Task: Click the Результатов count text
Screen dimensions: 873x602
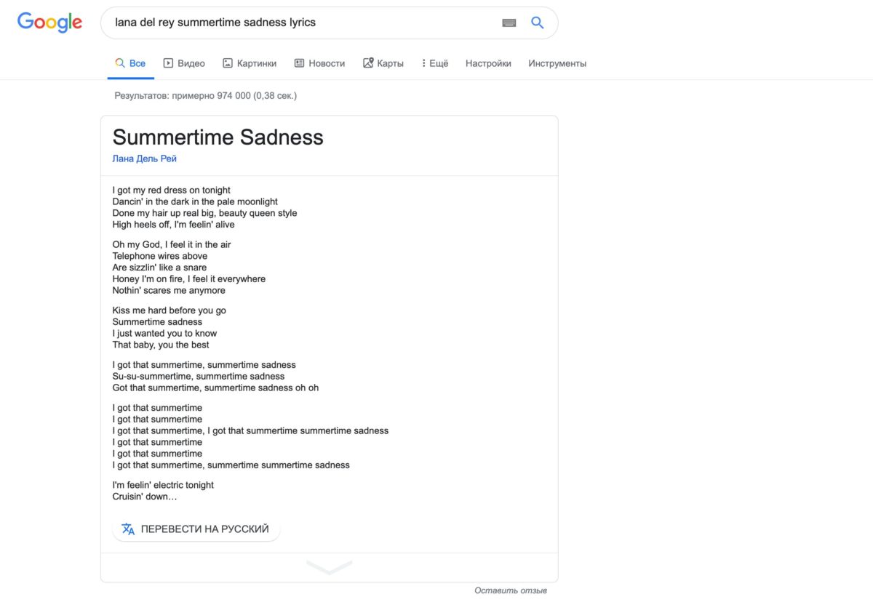Action: [205, 95]
